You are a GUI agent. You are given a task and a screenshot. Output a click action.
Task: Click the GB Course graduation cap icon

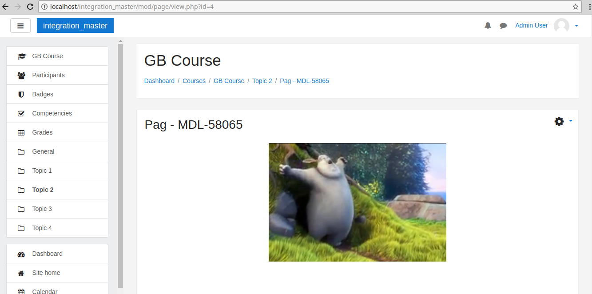click(x=21, y=56)
